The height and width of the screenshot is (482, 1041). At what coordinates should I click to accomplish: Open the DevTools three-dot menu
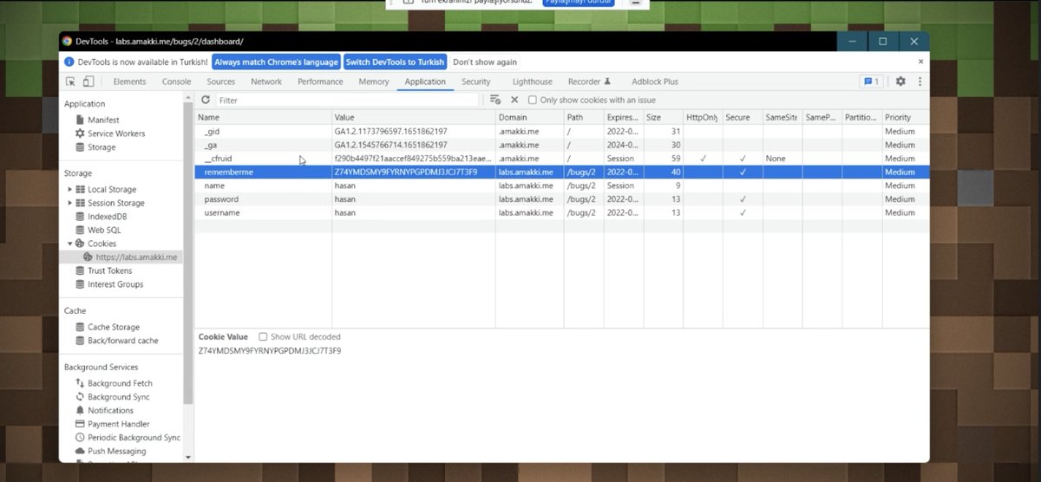[x=920, y=81]
